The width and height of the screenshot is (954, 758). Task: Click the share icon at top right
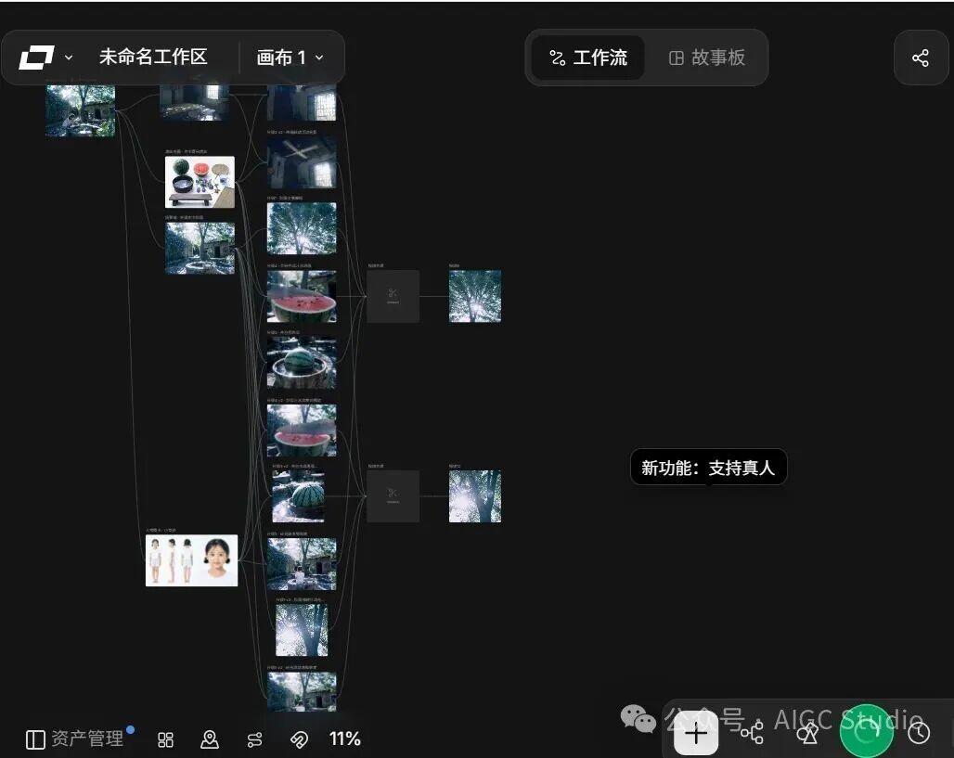(921, 58)
